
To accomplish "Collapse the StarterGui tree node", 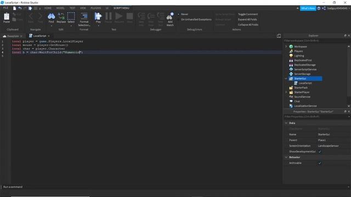I will [286, 78].
